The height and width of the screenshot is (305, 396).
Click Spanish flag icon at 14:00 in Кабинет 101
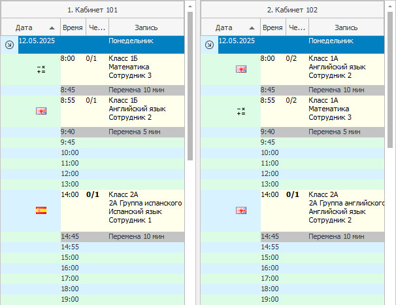point(41,211)
